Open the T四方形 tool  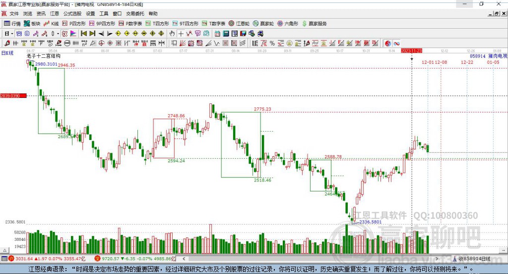point(157,24)
